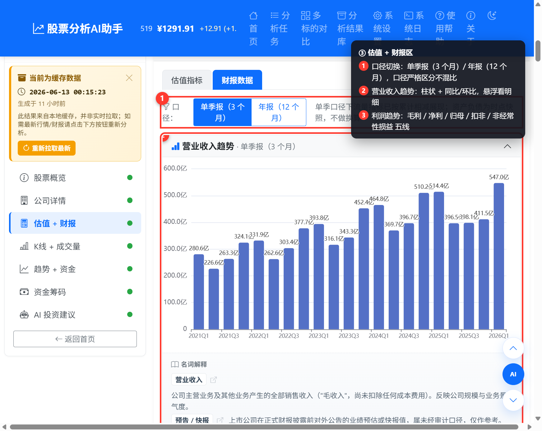Click the info circle icon for 关于
This screenshot has width=542, height=431.
click(471, 16)
